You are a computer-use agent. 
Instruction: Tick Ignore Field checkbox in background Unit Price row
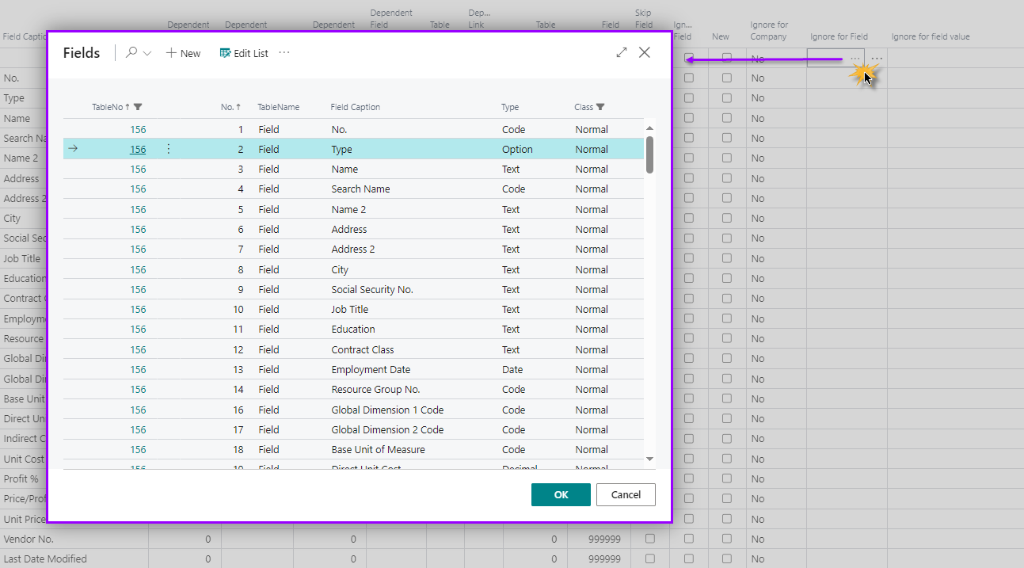pyautogui.click(x=689, y=519)
